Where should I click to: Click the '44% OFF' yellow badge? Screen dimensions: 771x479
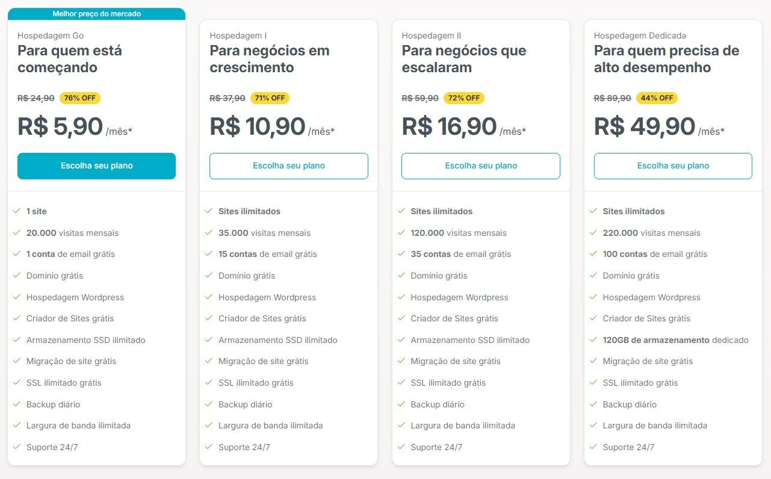point(657,98)
